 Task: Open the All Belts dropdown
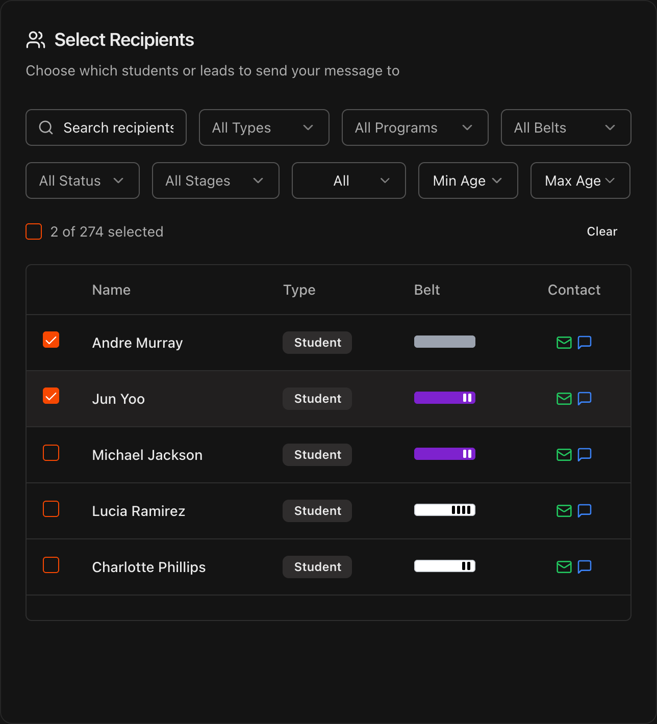(x=566, y=127)
